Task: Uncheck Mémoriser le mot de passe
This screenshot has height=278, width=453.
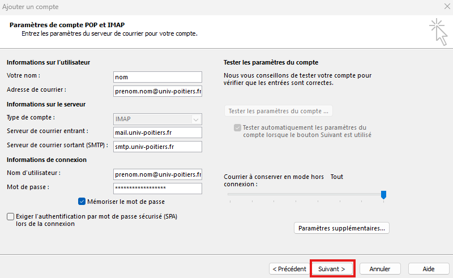Action: tap(82, 201)
